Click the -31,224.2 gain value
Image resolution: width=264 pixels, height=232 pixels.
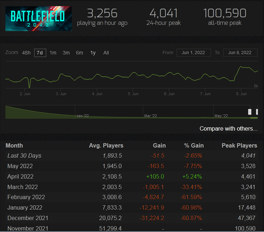pos(152,218)
